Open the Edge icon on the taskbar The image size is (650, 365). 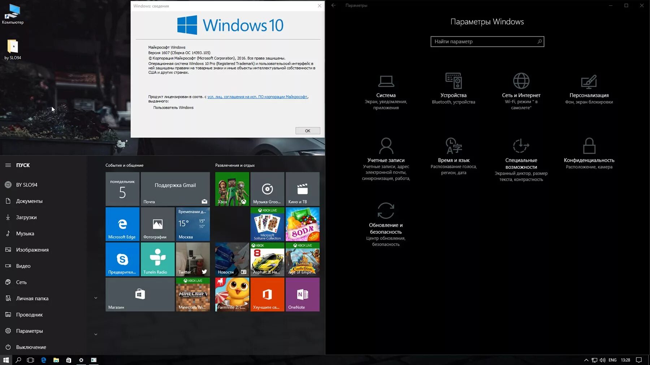click(x=44, y=360)
